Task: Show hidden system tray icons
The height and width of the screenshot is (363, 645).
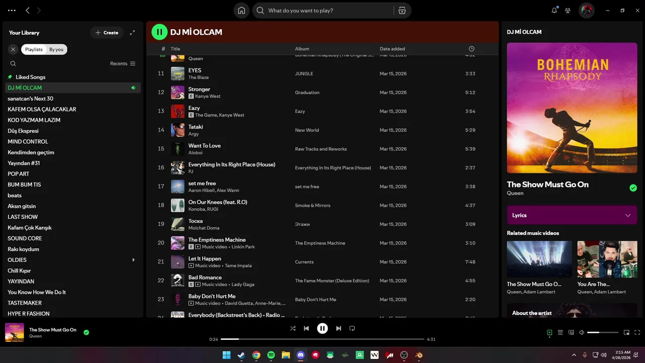Action: (x=573, y=355)
